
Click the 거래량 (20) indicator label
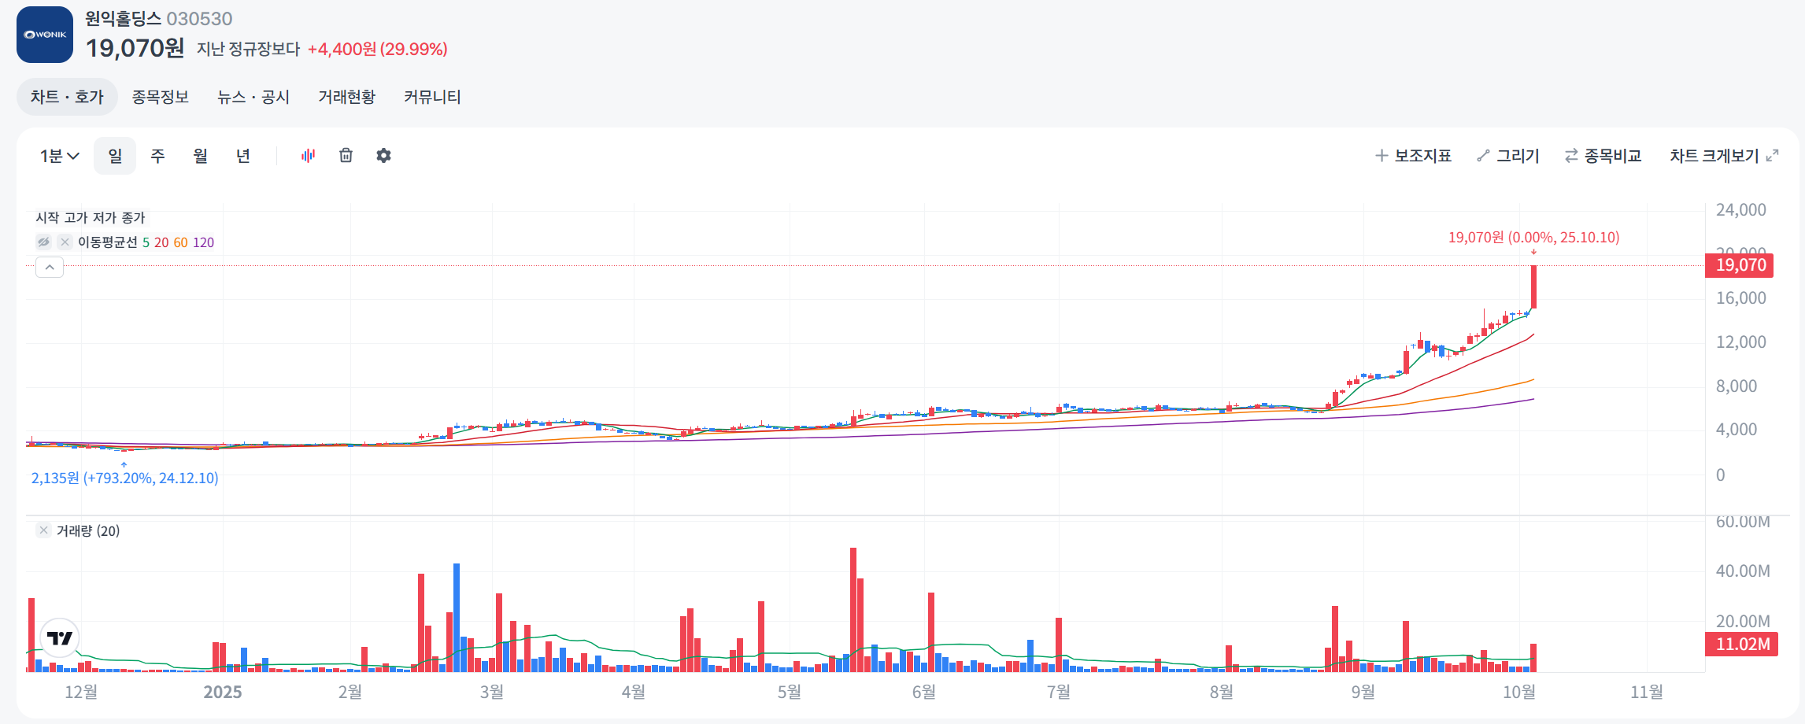click(x=88, y=530)
